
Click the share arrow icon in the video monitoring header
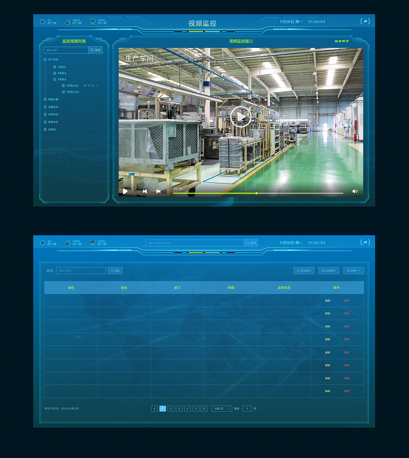click(x=365, y=21)
